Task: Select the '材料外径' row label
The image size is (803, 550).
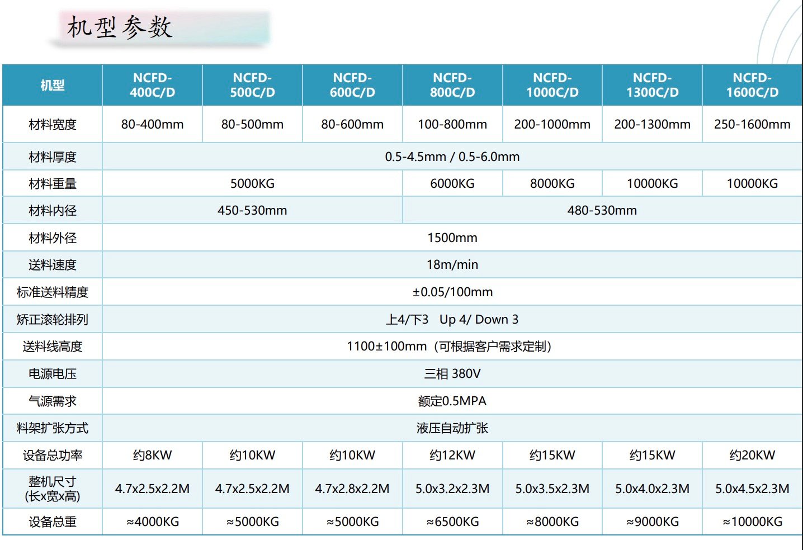Action: pos(53,238)
